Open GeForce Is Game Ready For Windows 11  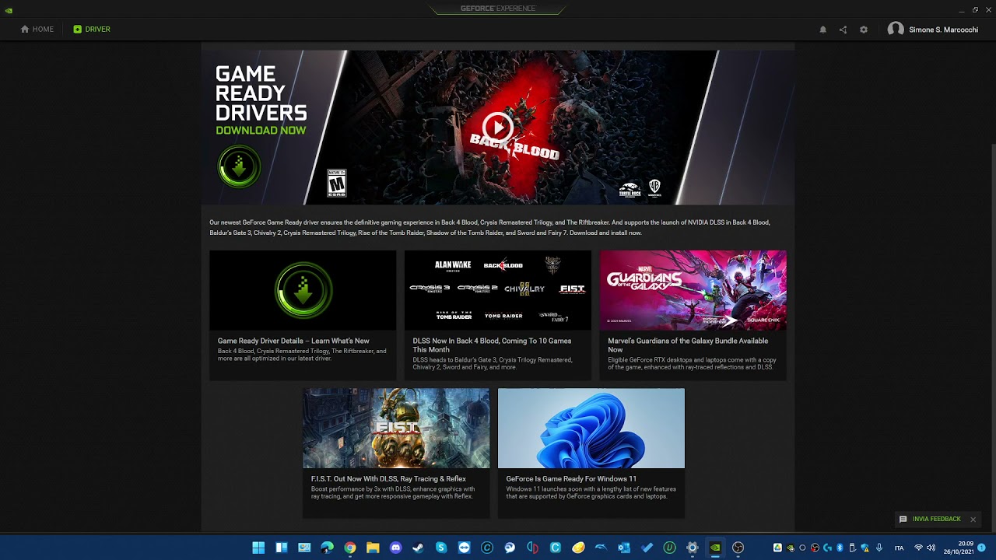[571, 479]
